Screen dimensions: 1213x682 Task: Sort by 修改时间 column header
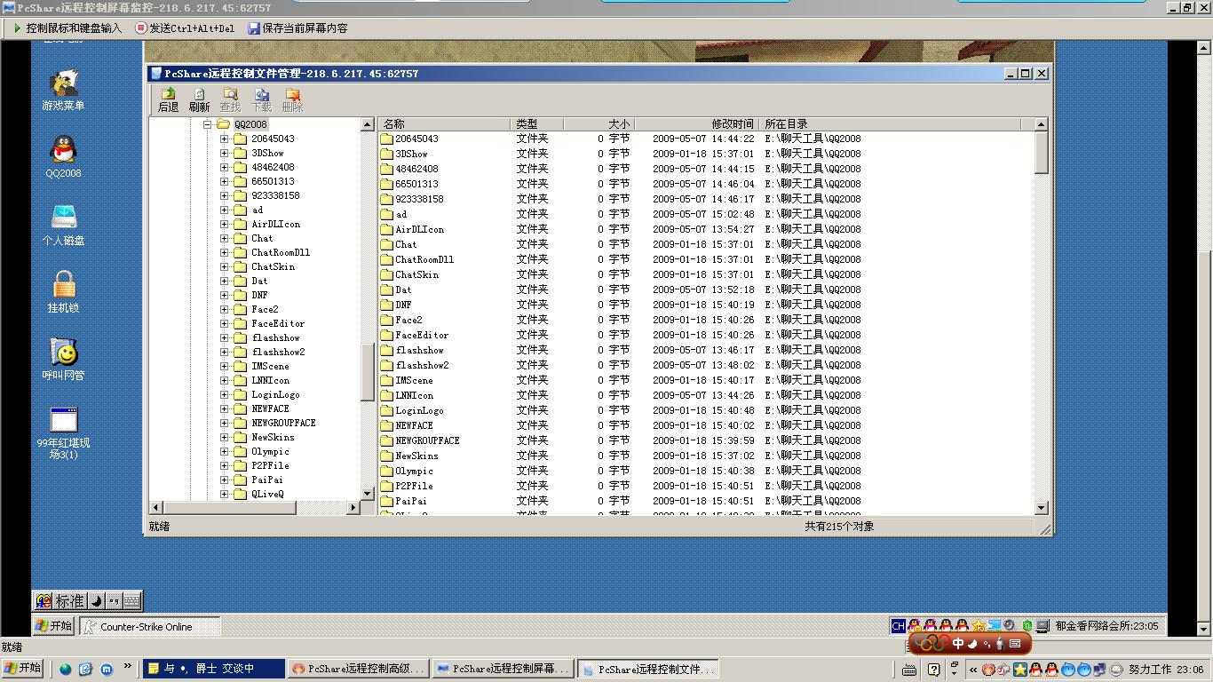tap(696, 124)
